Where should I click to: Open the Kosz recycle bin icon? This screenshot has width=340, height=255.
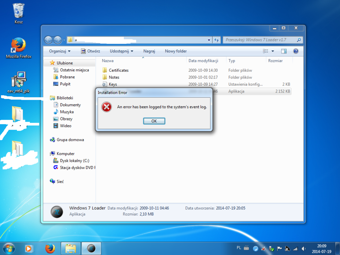coord(19,13)
